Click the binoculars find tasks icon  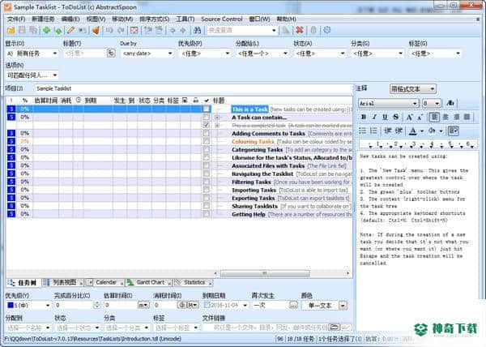[197, 30]
